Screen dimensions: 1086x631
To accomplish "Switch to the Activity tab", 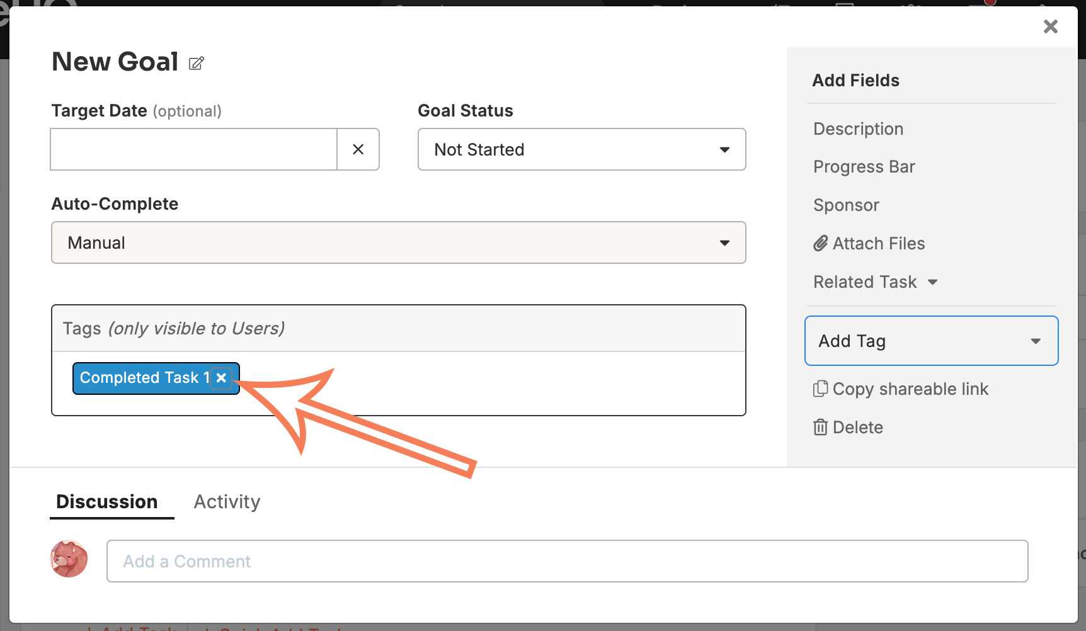I will click(x=227, y=502).
